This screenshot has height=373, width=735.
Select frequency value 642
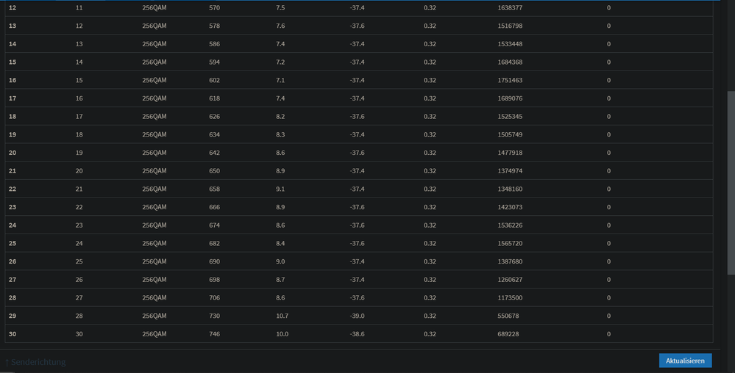pos(214,153)
